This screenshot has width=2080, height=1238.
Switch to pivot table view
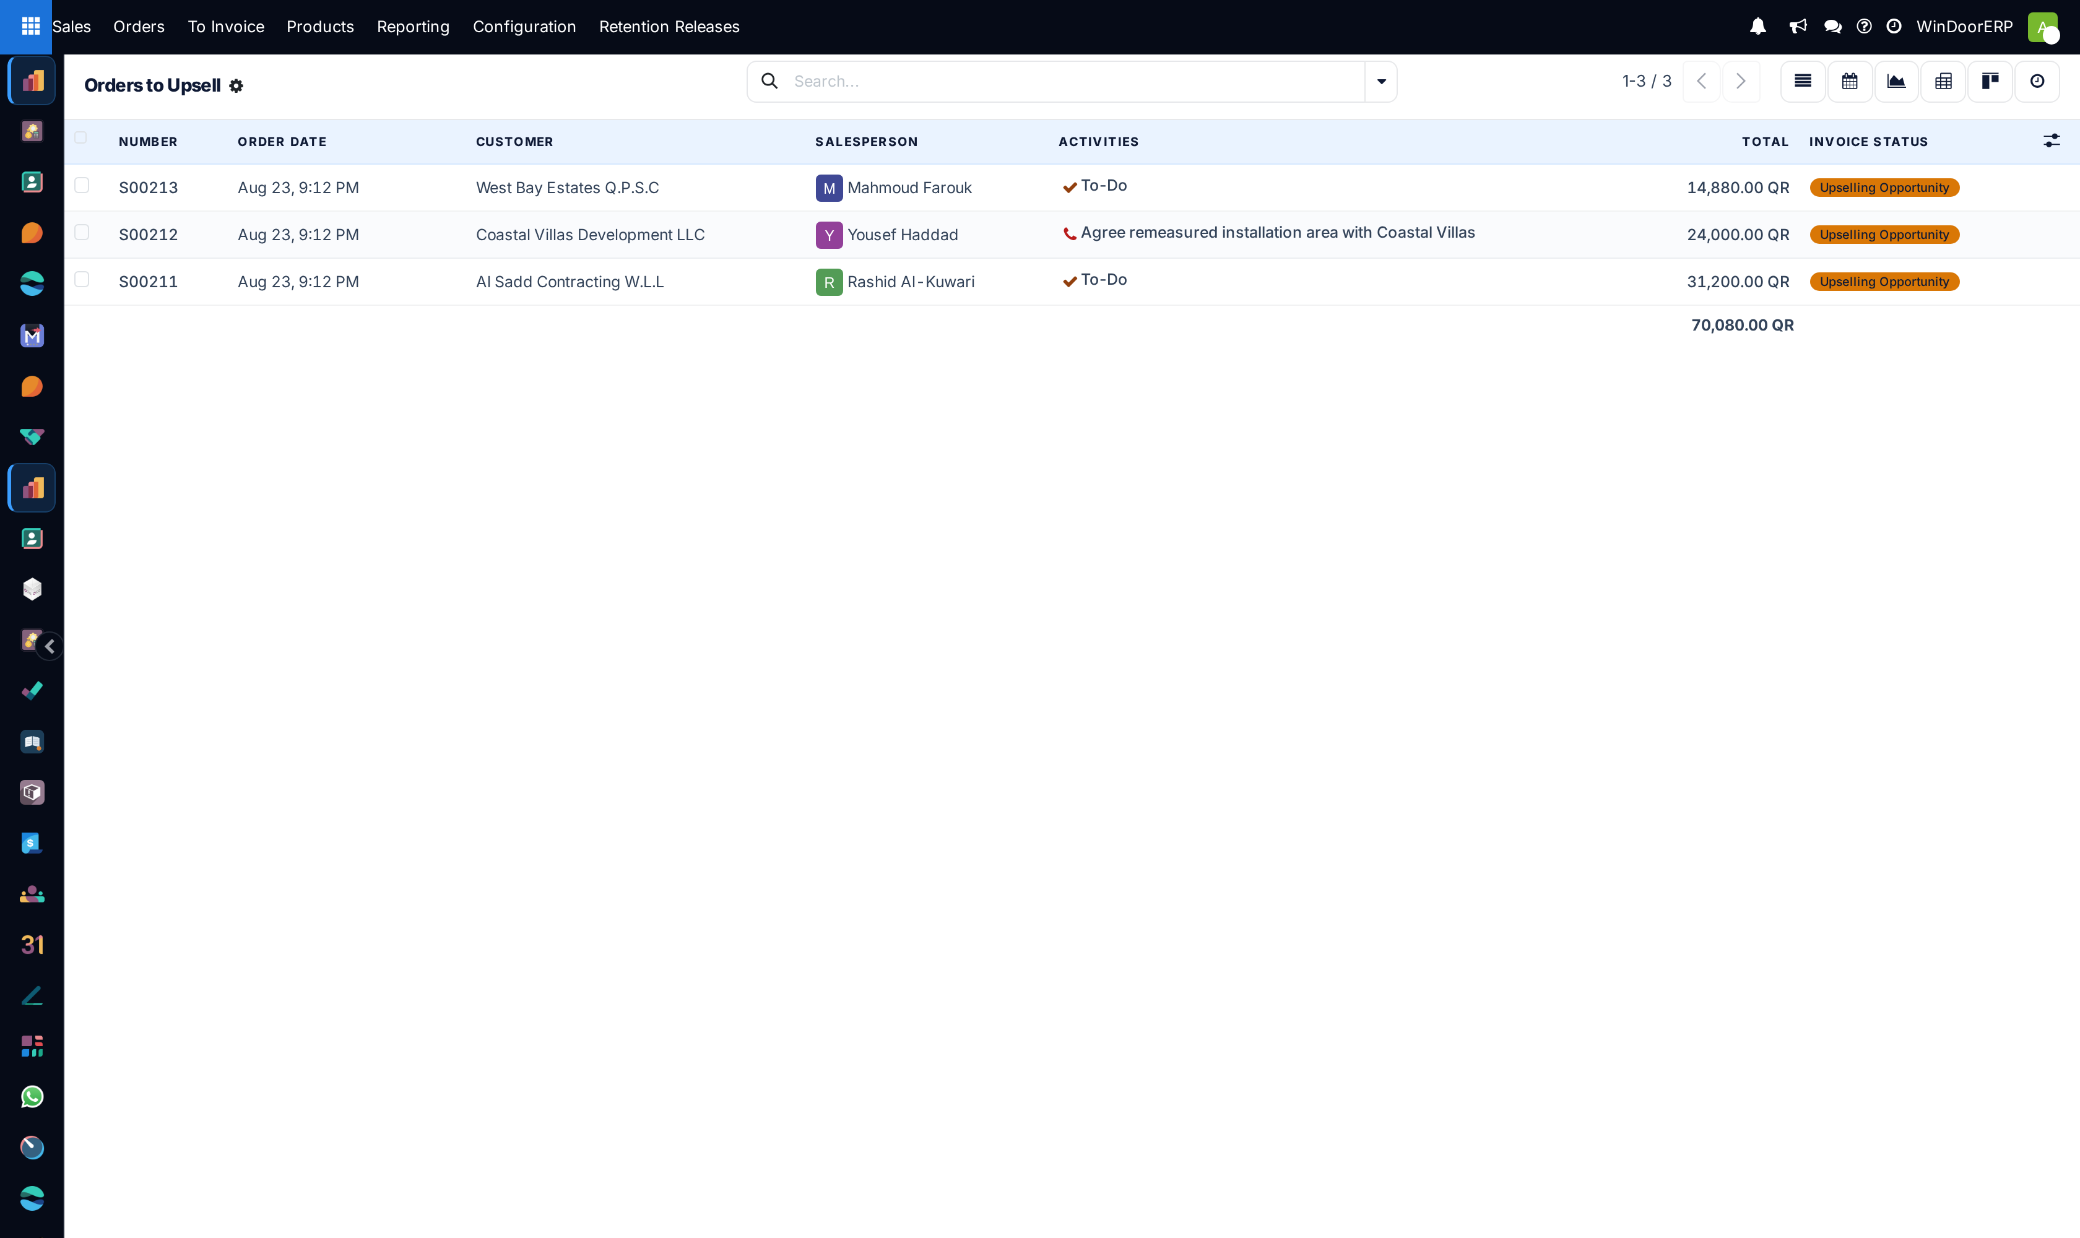click(1943, 81)
